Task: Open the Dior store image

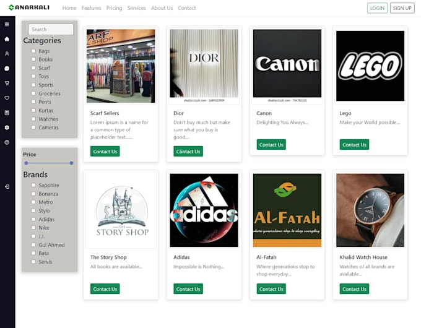Action: 204,66
